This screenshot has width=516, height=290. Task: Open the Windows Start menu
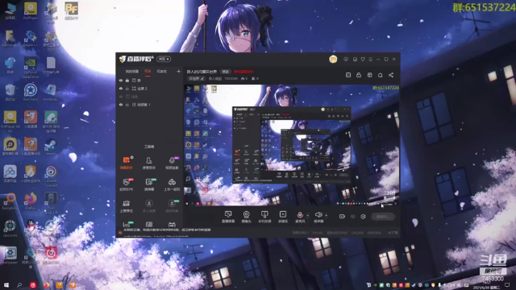pyautogui.click(x=6, y=284)
